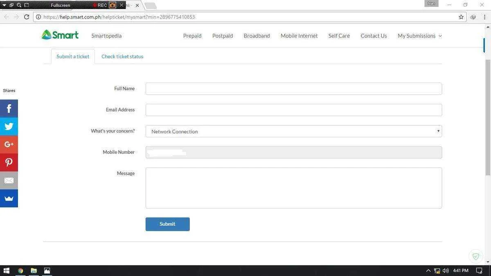Bookmark this page with star icon
Screen dimensions: 491x276
click(x=461, y=17)
